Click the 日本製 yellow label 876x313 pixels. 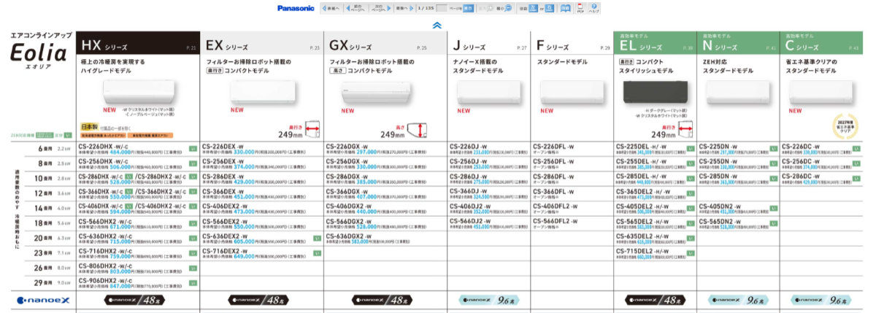pos(88,127)
